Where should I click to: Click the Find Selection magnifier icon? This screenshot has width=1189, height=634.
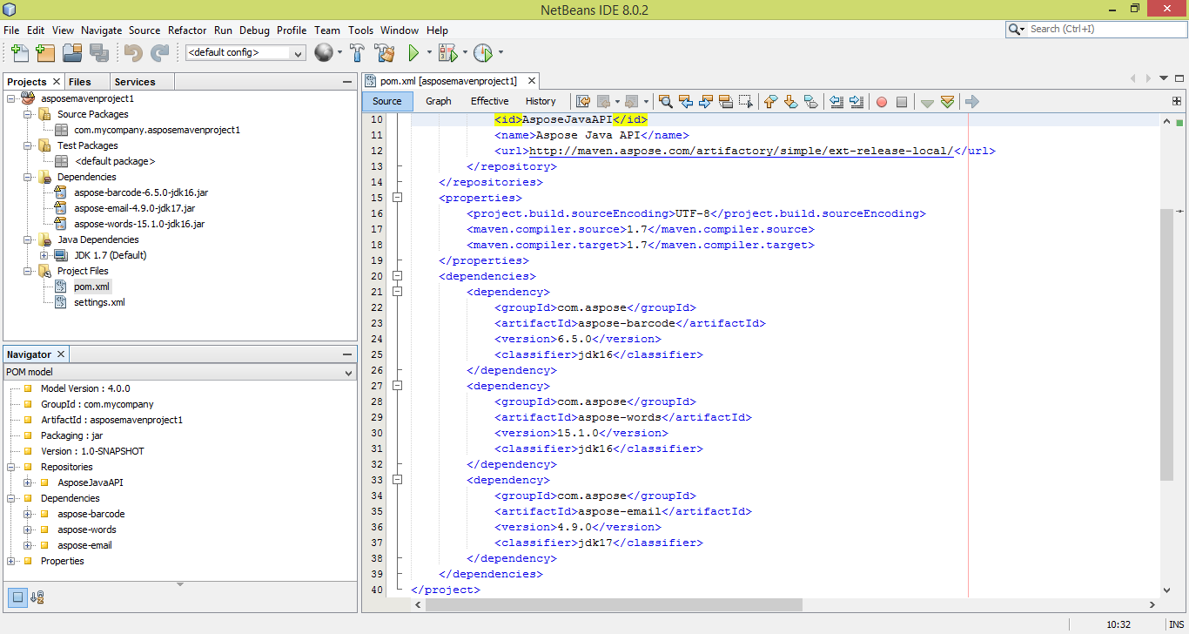[666, 102]
